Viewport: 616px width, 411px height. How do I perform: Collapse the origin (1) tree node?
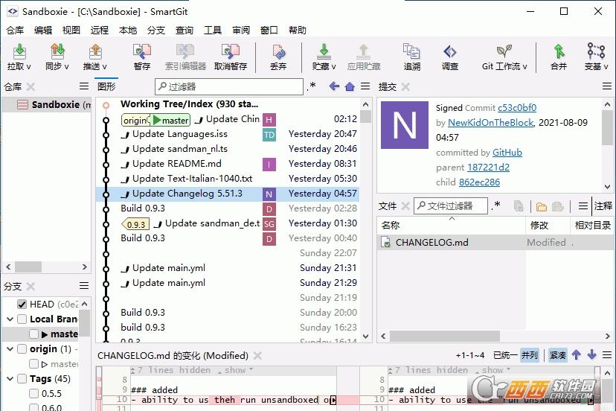(x=10, y=349)
